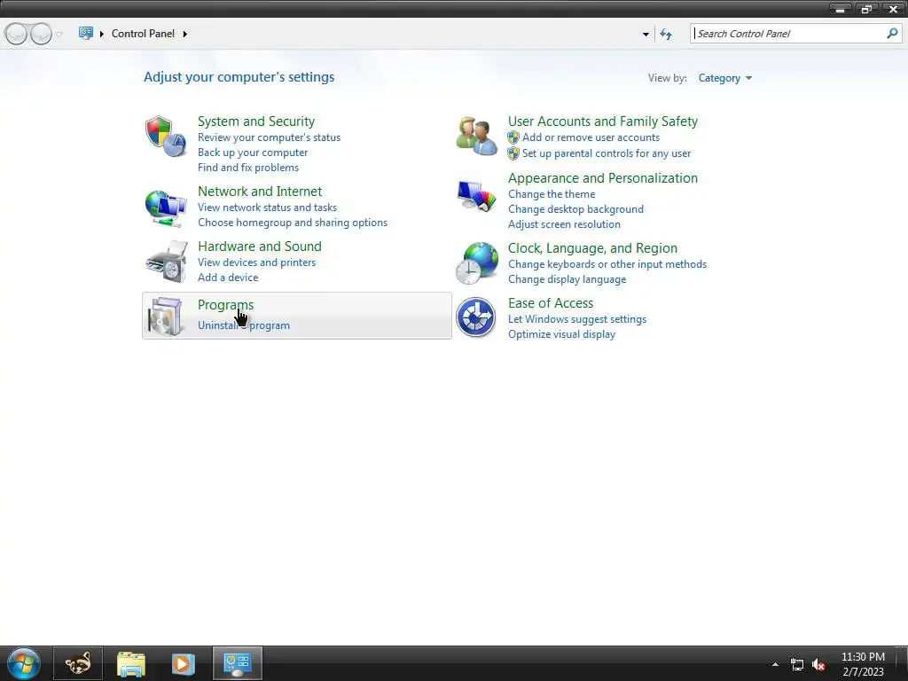Viewport: 908px width, 681px height.
Task: Click Change keyboards or other input methods
Action: (x=607, y=264)
